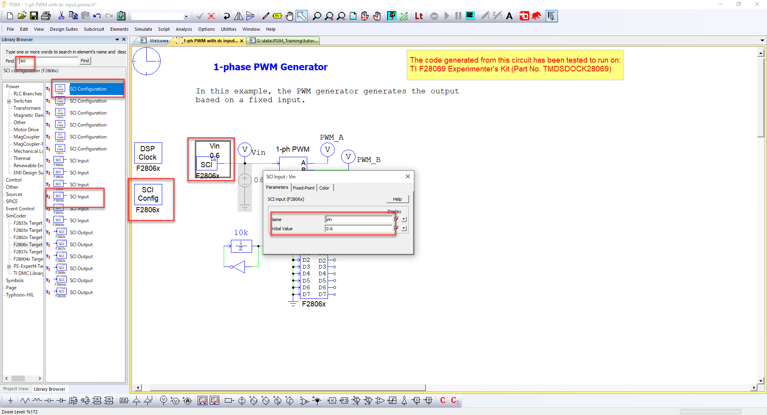Select the Zoom In tool
This screenshot has height=415, width=767.
click(x=329, y=16)
